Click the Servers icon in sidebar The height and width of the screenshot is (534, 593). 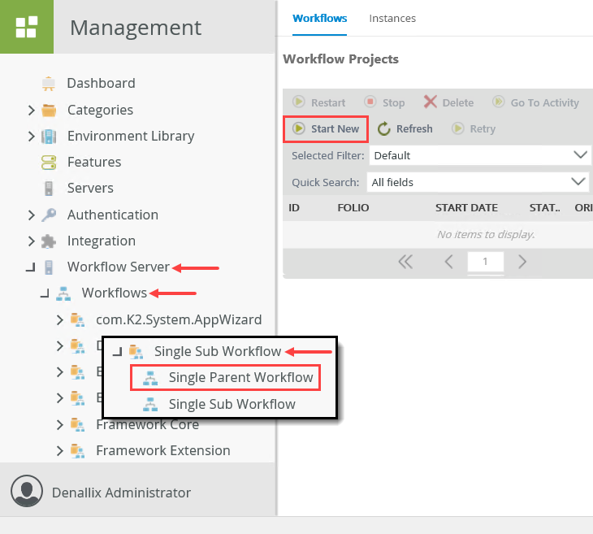point(49,188)
